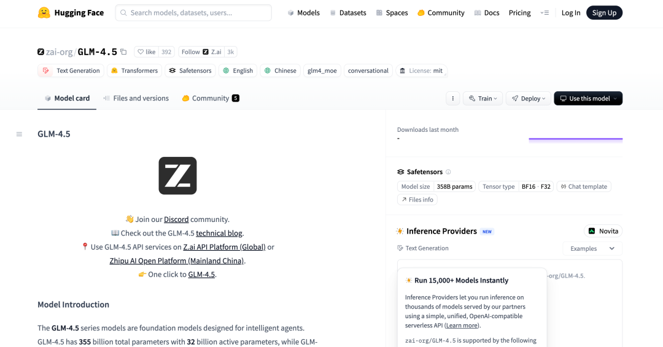Expand the Deploy dropdown
This screenshot has width=663, height=347.
(528, 98)
